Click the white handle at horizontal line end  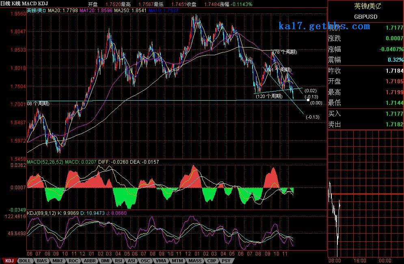point(308,100)
